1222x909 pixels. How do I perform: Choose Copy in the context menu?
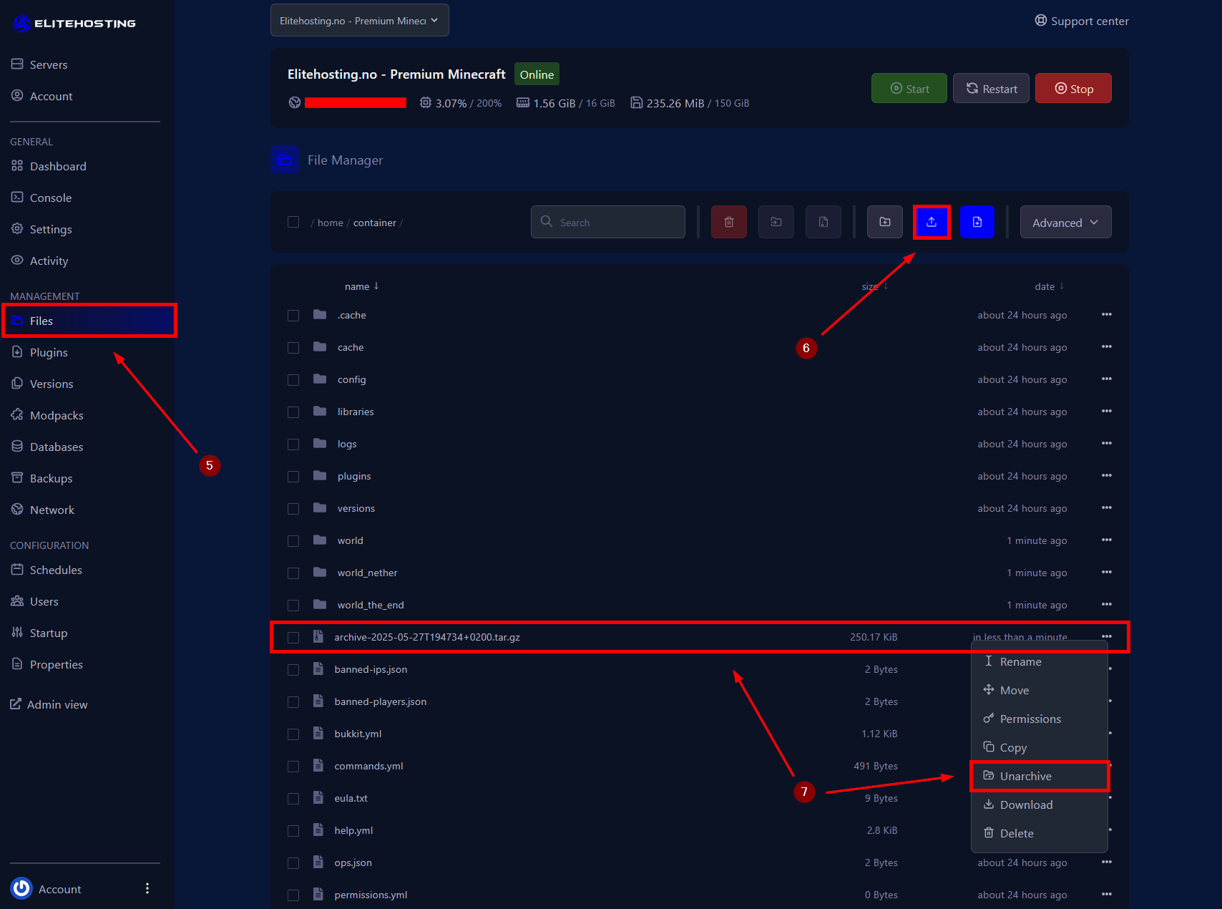[x=1039, y=747]
